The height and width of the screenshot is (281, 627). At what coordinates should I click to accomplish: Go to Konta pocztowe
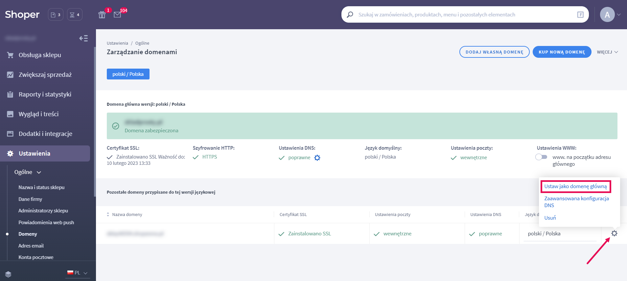[x=36, y=257]
